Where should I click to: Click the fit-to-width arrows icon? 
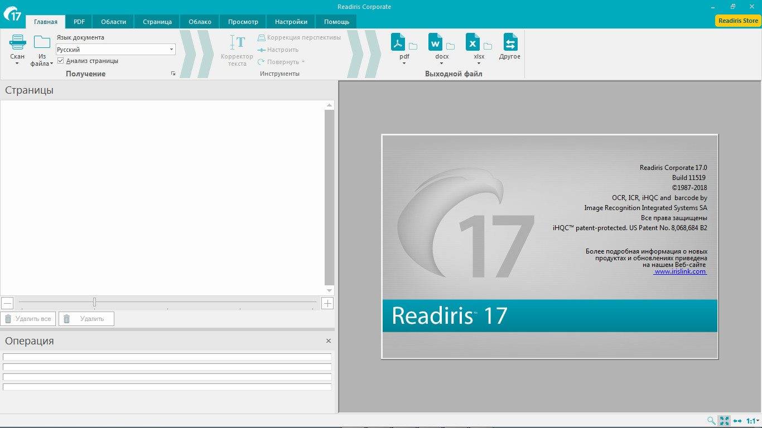[x=737, y=421]
